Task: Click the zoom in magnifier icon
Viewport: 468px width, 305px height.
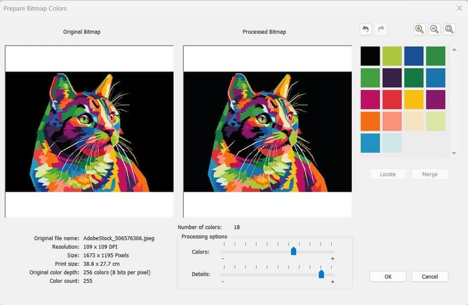Action: (x=419, y=29)
